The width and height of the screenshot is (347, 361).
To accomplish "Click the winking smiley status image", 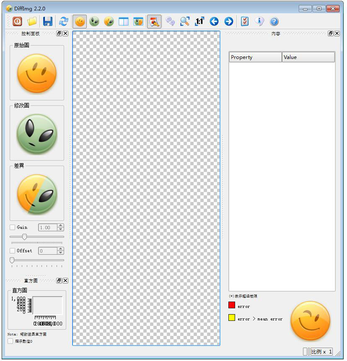I will 310,321.
